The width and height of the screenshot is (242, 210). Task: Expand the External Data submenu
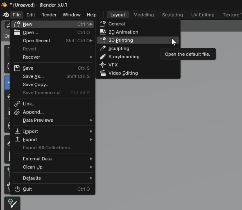click(x=52, y=159)
